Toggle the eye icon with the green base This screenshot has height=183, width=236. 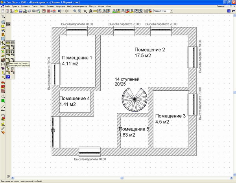coord(114,11)
